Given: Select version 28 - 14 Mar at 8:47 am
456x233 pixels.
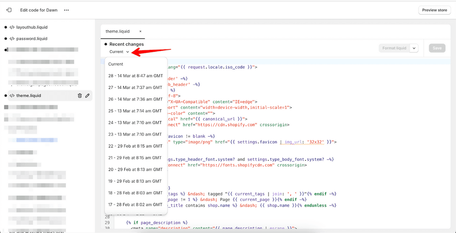Looking at the screenshot, I should click(x=136, y=76).
